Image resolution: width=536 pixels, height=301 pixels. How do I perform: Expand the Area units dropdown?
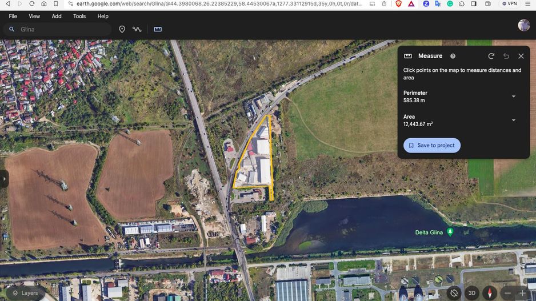(514, 121)
